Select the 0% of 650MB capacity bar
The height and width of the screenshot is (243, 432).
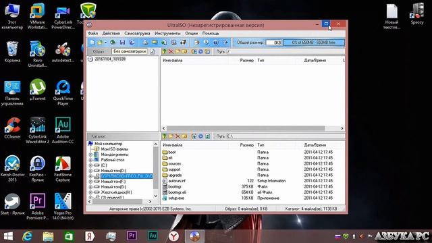[313, 43]
